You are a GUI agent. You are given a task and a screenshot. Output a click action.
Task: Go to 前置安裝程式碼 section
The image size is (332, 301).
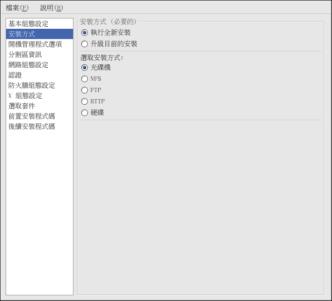32,117
